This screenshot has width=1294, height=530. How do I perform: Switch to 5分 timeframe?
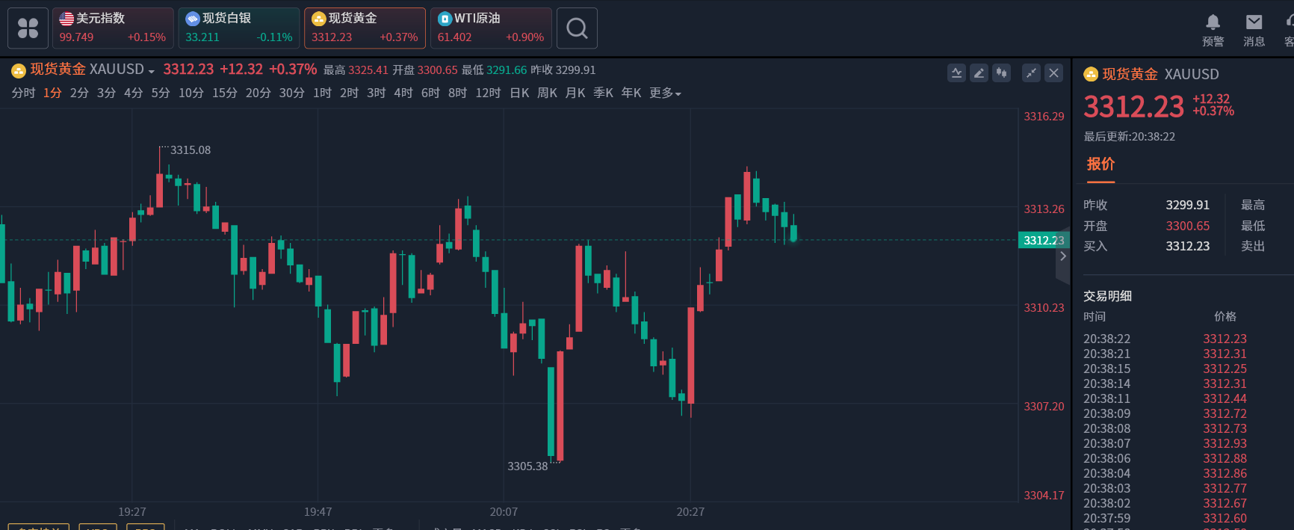pyautogui.click(x=161, y=93)
